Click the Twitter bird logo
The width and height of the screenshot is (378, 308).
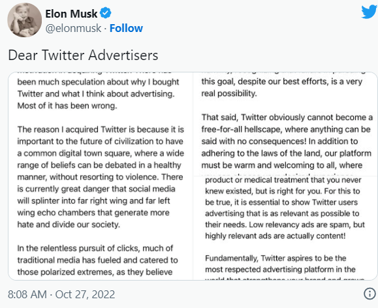pos(370,12)
